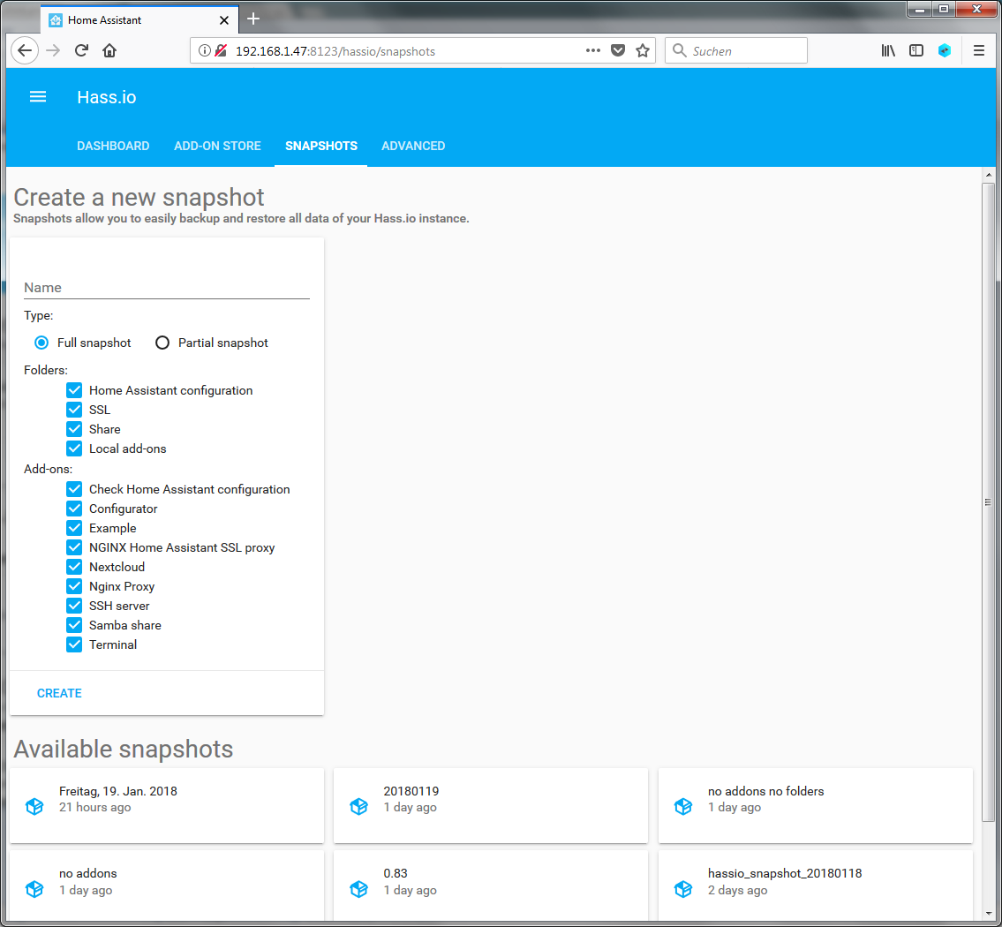Image resolution: width=1002 pixels, height=927 pixels.
Task: Switch to the Dashboard tab
Action: (x=113, y=146)
